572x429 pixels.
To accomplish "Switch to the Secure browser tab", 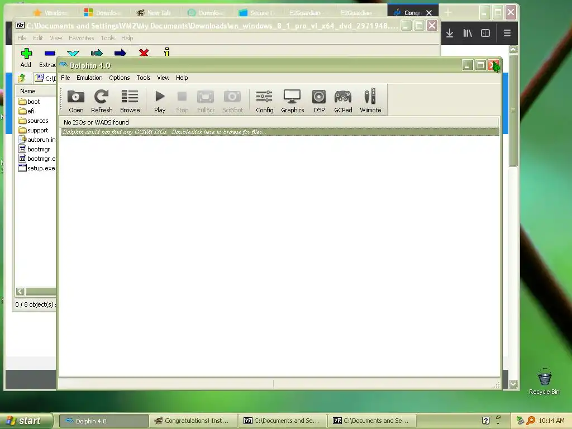I will 258,13.
